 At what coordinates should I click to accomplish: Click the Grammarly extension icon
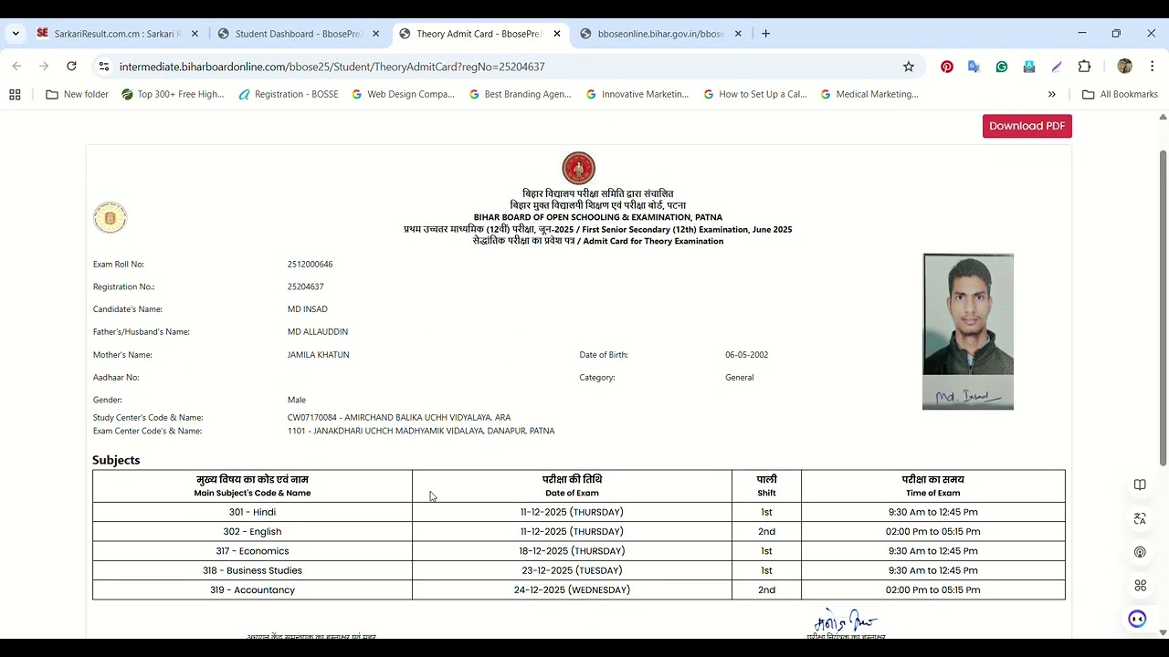click(x=1002, y=67)
